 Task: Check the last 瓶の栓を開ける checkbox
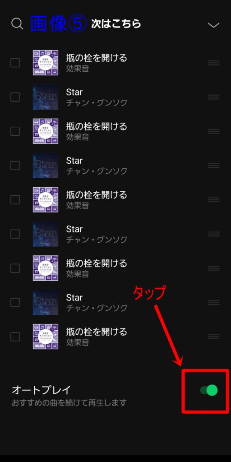tap(15, 337)
